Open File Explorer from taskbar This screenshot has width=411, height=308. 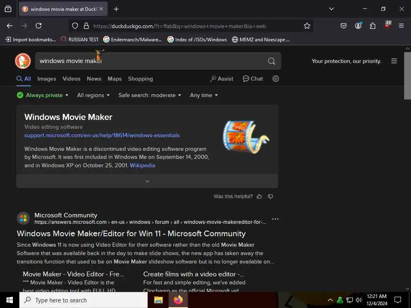tap(158, 300)
